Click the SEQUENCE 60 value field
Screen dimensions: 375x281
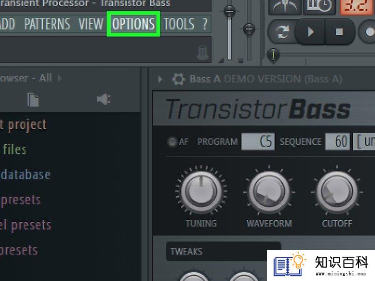click(337, 142)
